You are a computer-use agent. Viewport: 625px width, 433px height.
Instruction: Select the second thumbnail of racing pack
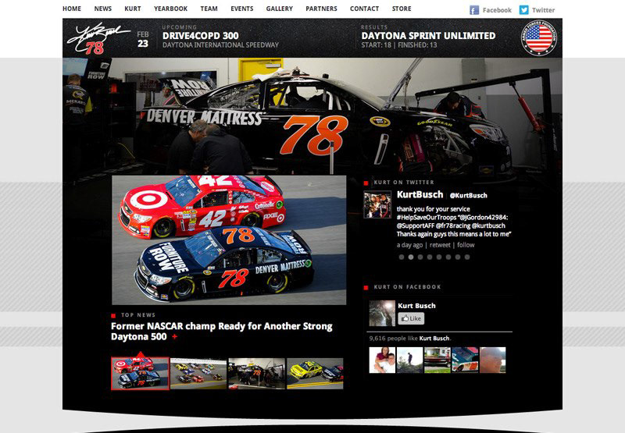click(x=198, y=373)
